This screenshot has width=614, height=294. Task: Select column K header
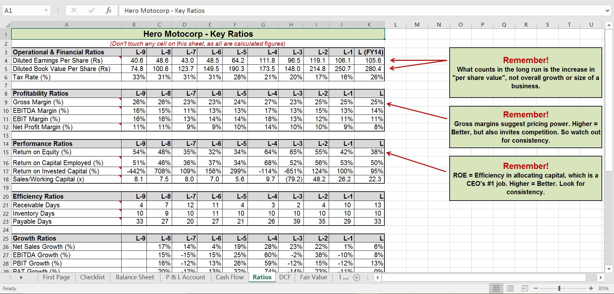[369, 25]
